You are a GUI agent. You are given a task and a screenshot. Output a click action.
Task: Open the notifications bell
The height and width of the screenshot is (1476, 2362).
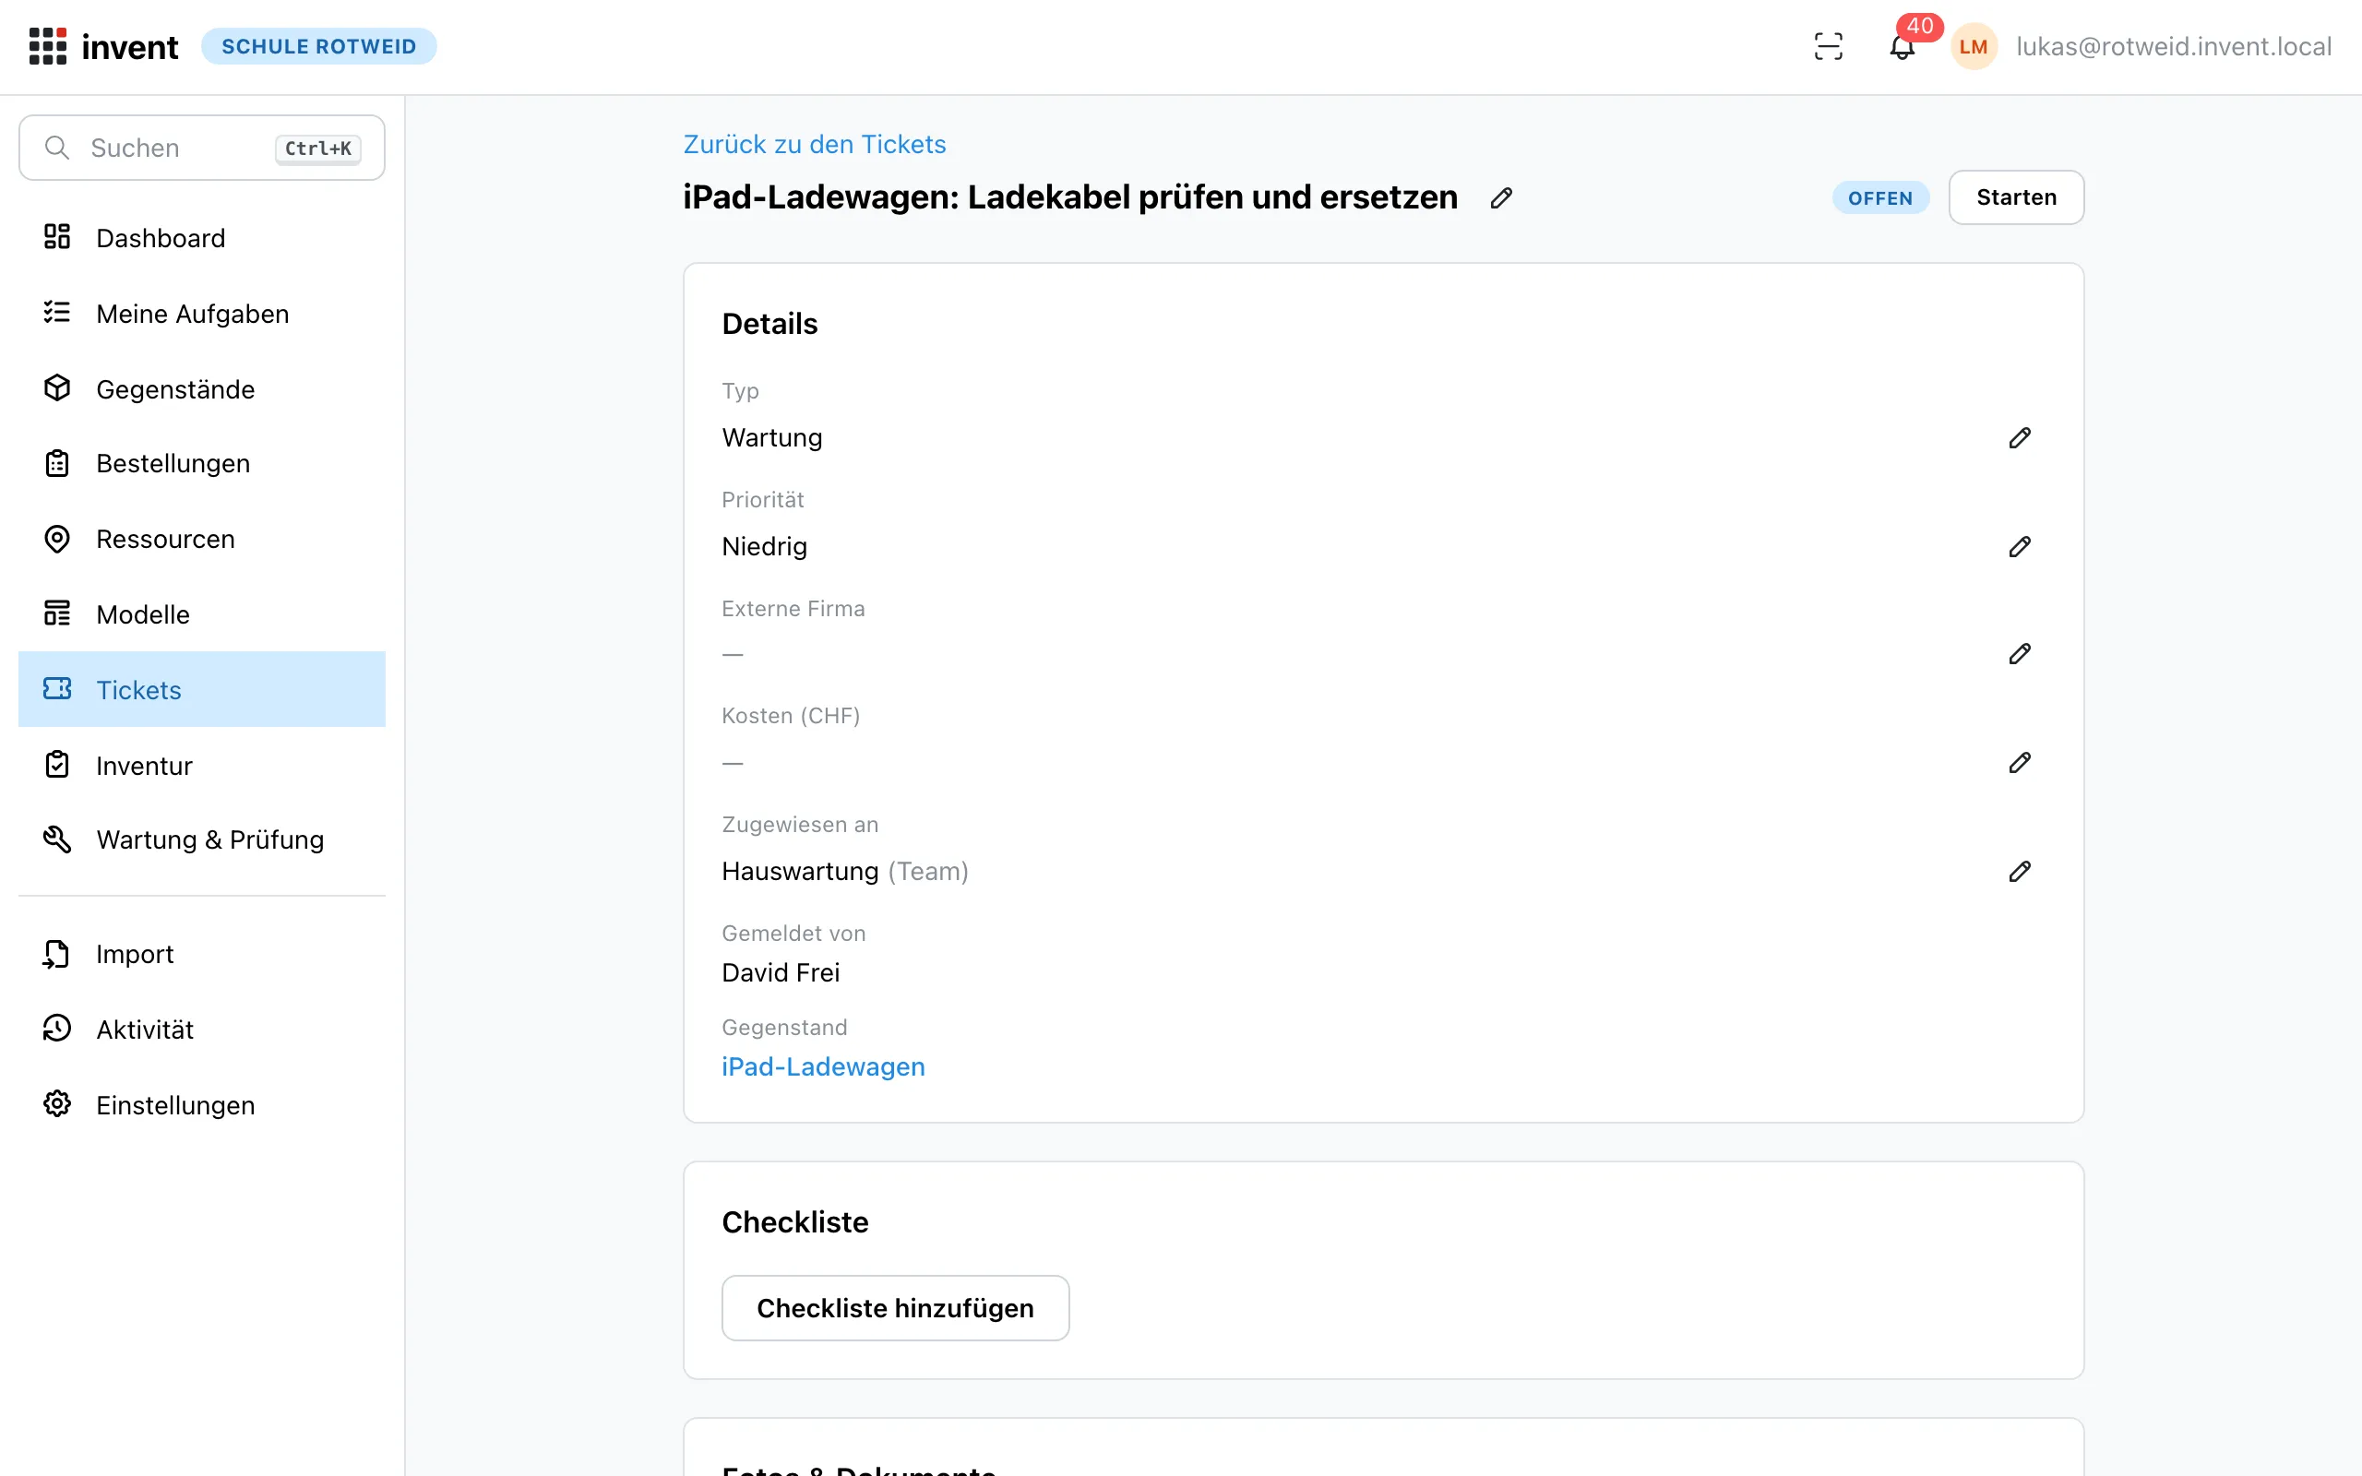[x=1902, y=46]
